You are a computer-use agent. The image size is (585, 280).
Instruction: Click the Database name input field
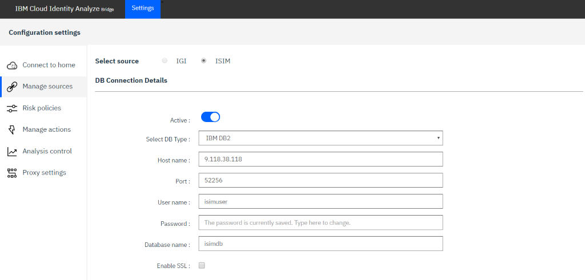coord(321,244)
